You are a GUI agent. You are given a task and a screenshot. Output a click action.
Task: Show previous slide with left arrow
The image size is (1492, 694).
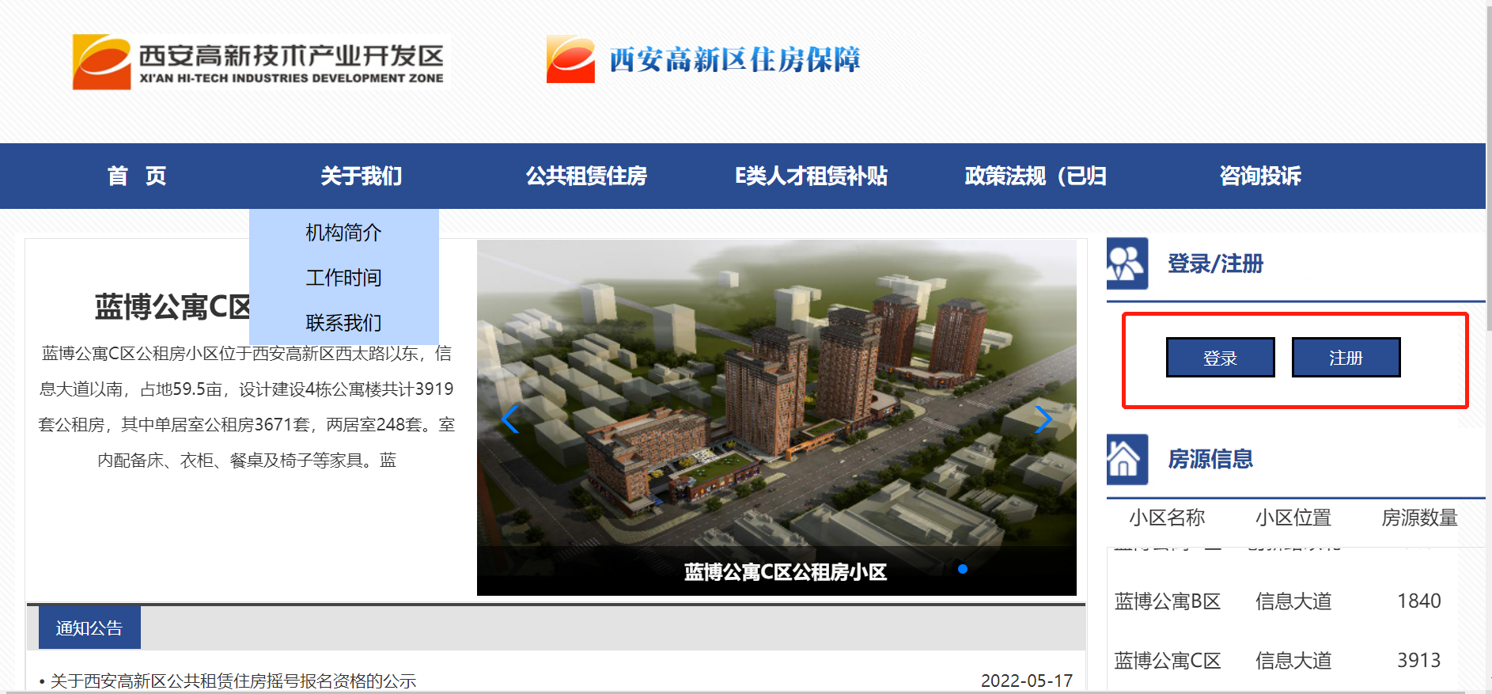coord(510,419)
